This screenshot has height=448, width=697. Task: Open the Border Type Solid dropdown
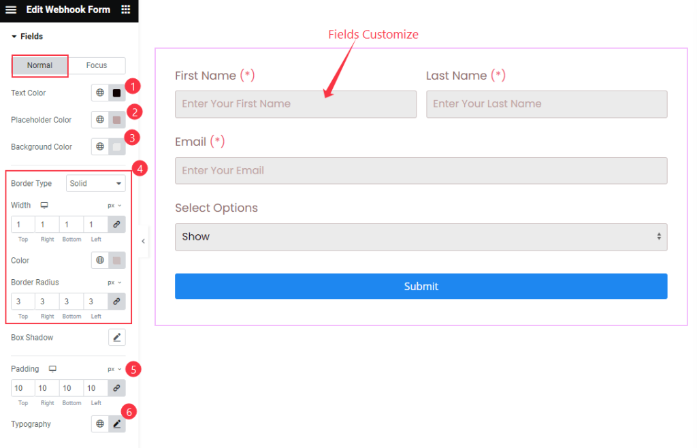95,184
